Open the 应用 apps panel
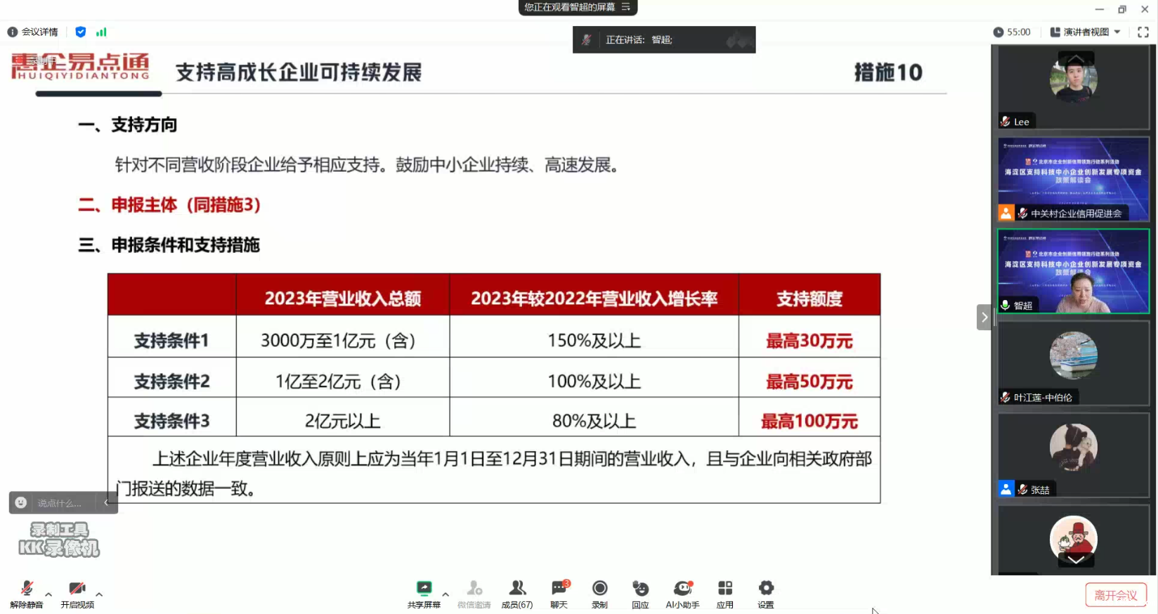1158x614 pixels. point(724,593)
